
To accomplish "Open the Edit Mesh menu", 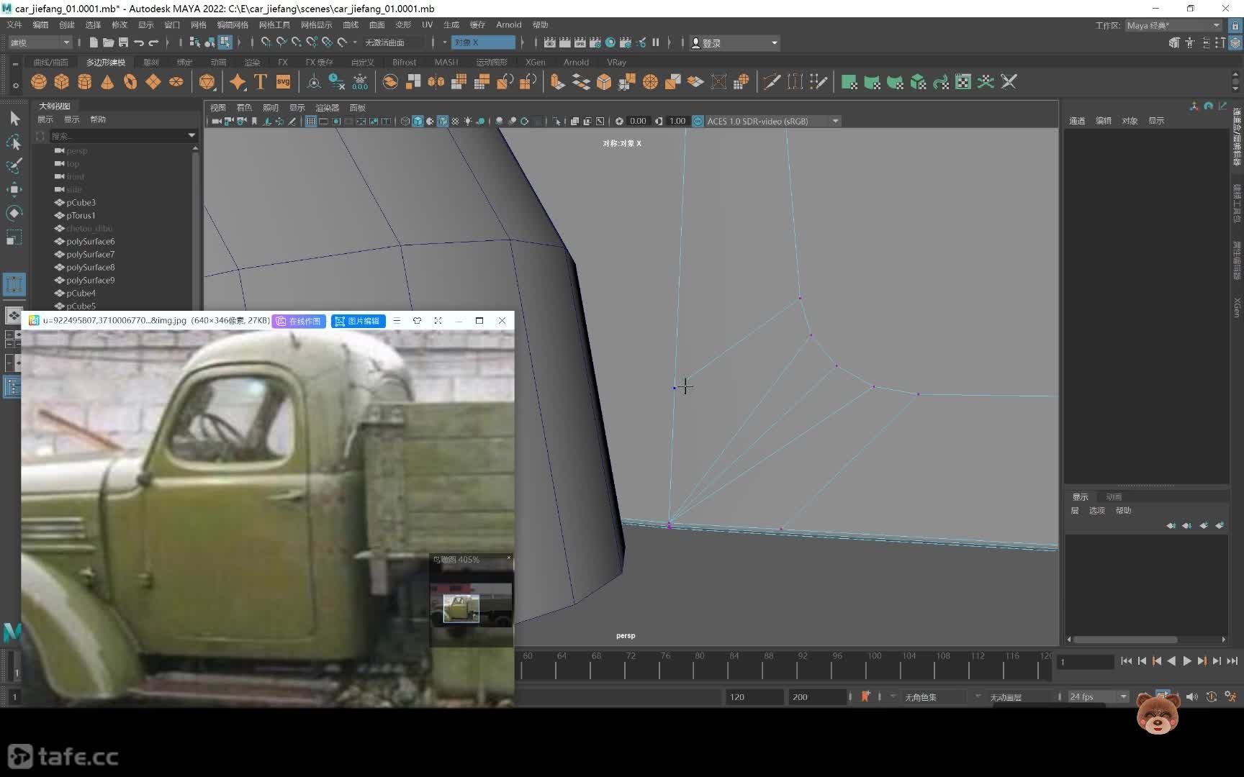I will [233, 24].
